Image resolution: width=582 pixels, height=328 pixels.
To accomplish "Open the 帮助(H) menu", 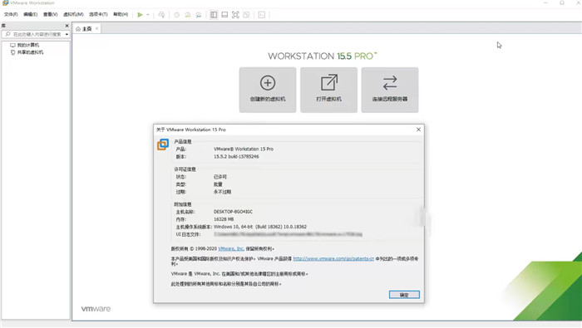I will [x=121, y=14].
